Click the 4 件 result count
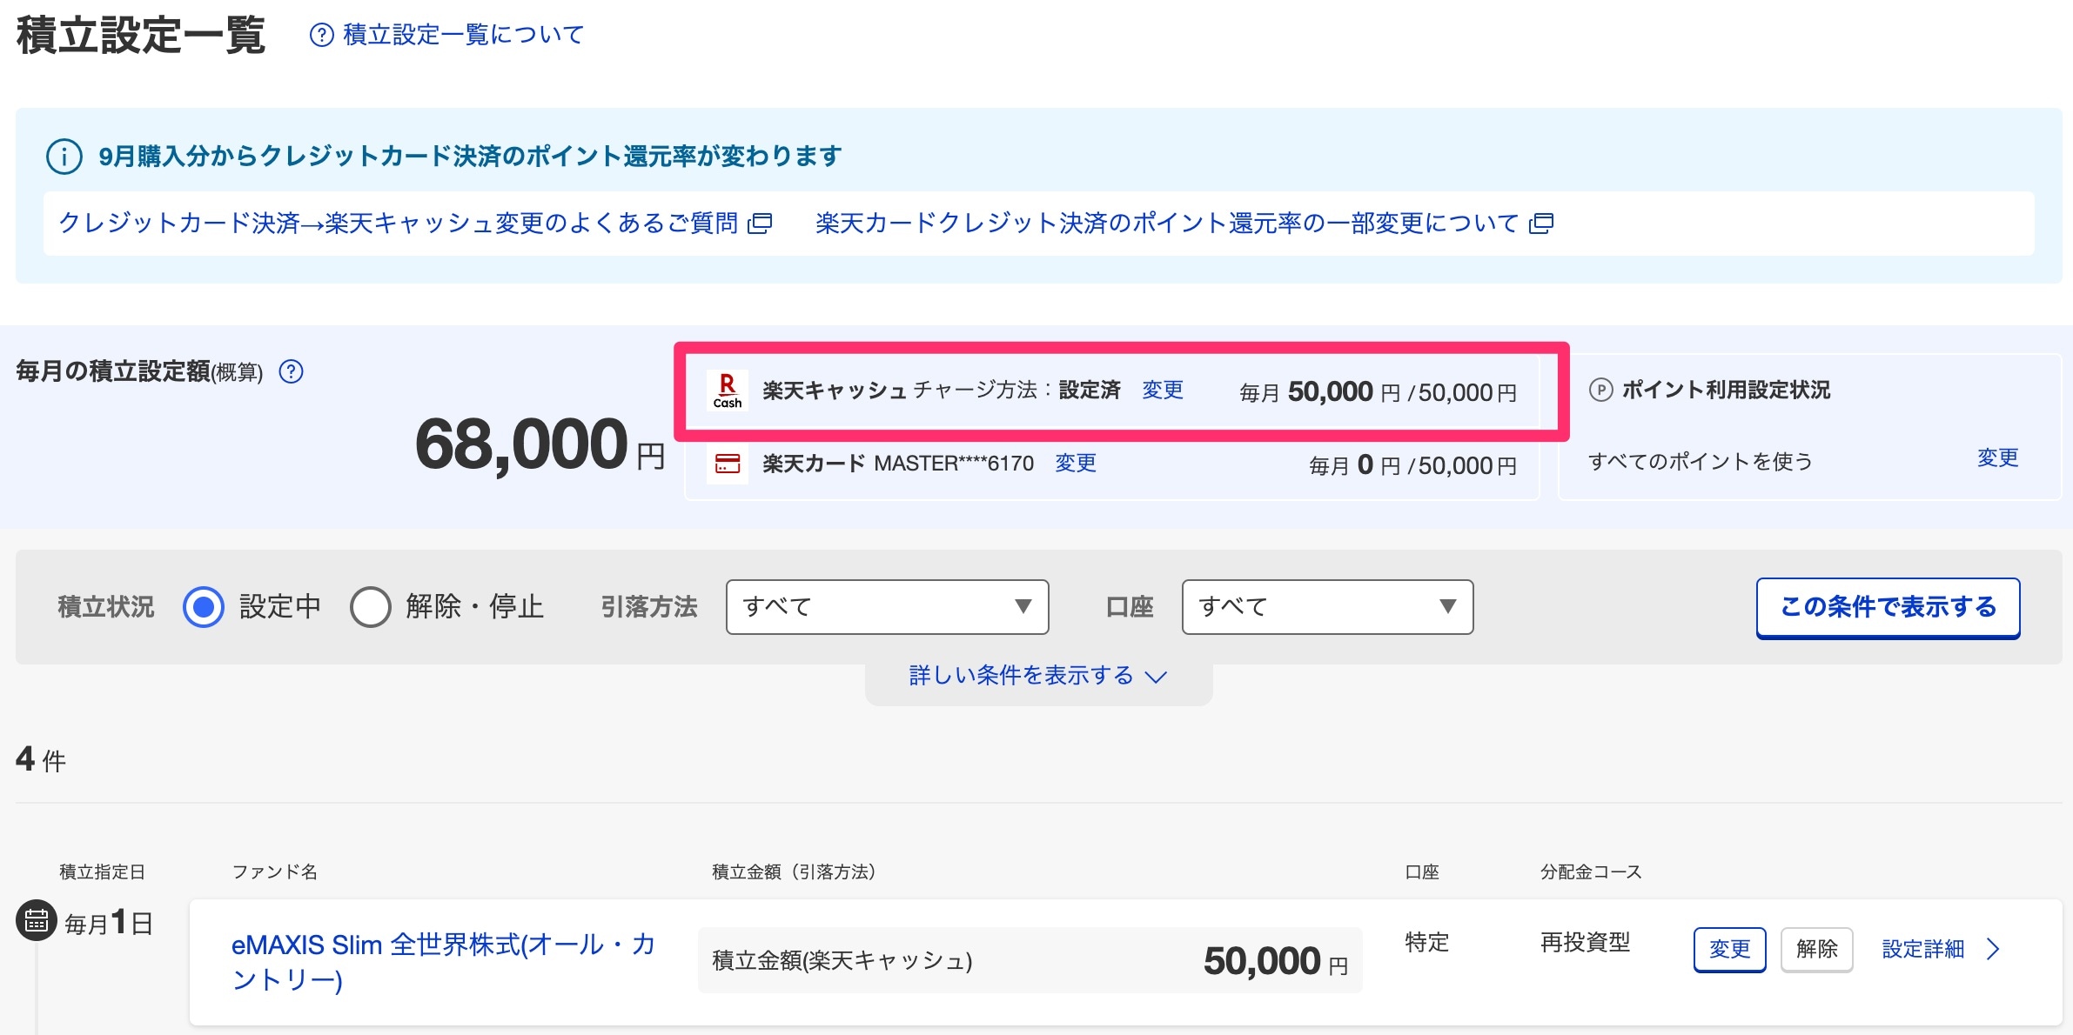 [41, 760]
